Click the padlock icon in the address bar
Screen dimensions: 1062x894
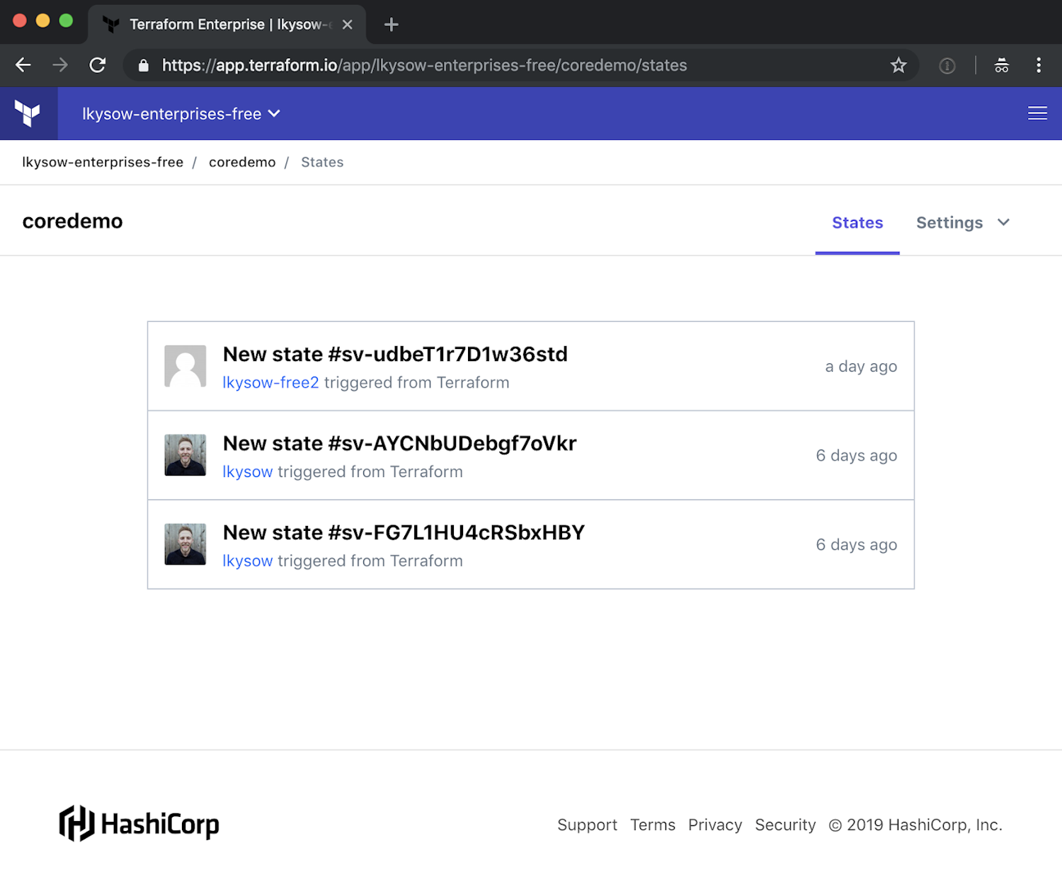143,65
